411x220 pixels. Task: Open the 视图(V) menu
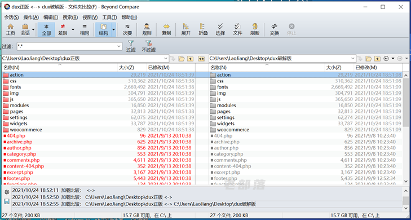tap(90, 17)
